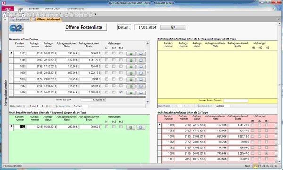The height and width of the screenshot is (170, 283).
Task: Click scroll down arrow of main form scrollbar
Action: click(279, 162)
